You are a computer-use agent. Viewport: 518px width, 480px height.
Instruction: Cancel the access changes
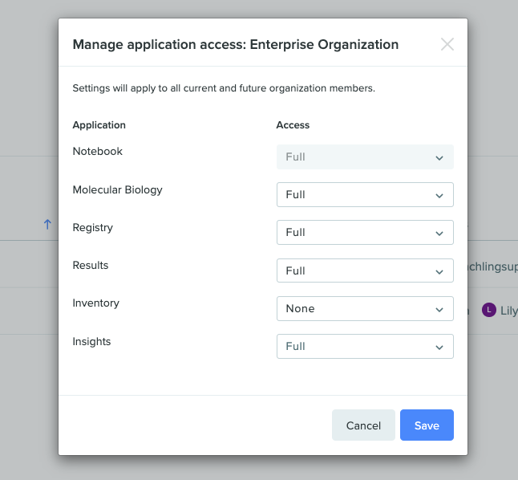point(363,425)
